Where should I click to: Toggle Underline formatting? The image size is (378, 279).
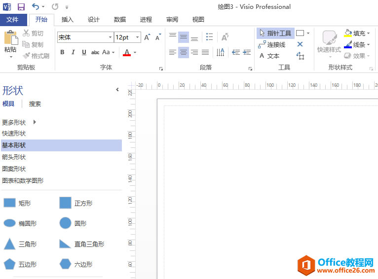pos(84,52)
